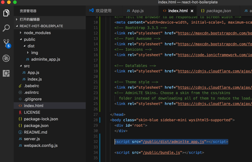Expand the img folder

(x=35, y=52)
